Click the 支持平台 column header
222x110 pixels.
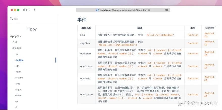[210, 28]
